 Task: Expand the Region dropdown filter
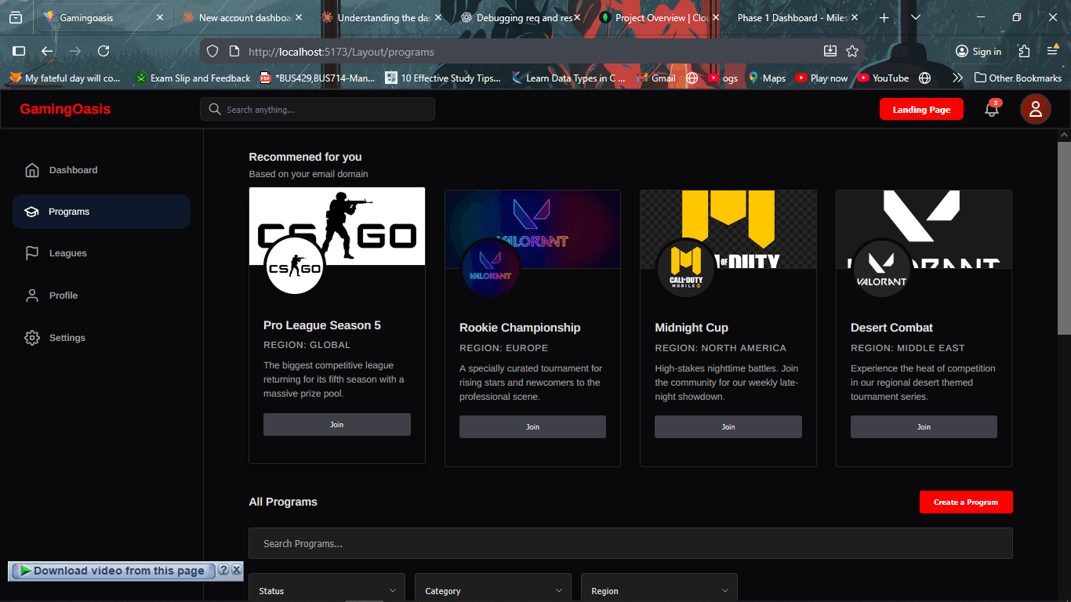(659, 589)
